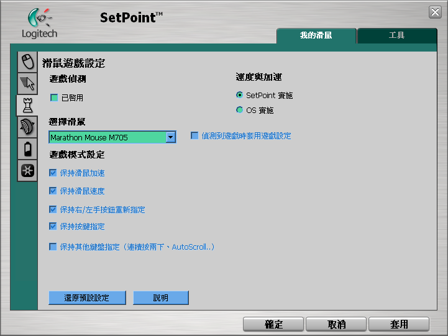Select the OS 實施 radio button

239,110
